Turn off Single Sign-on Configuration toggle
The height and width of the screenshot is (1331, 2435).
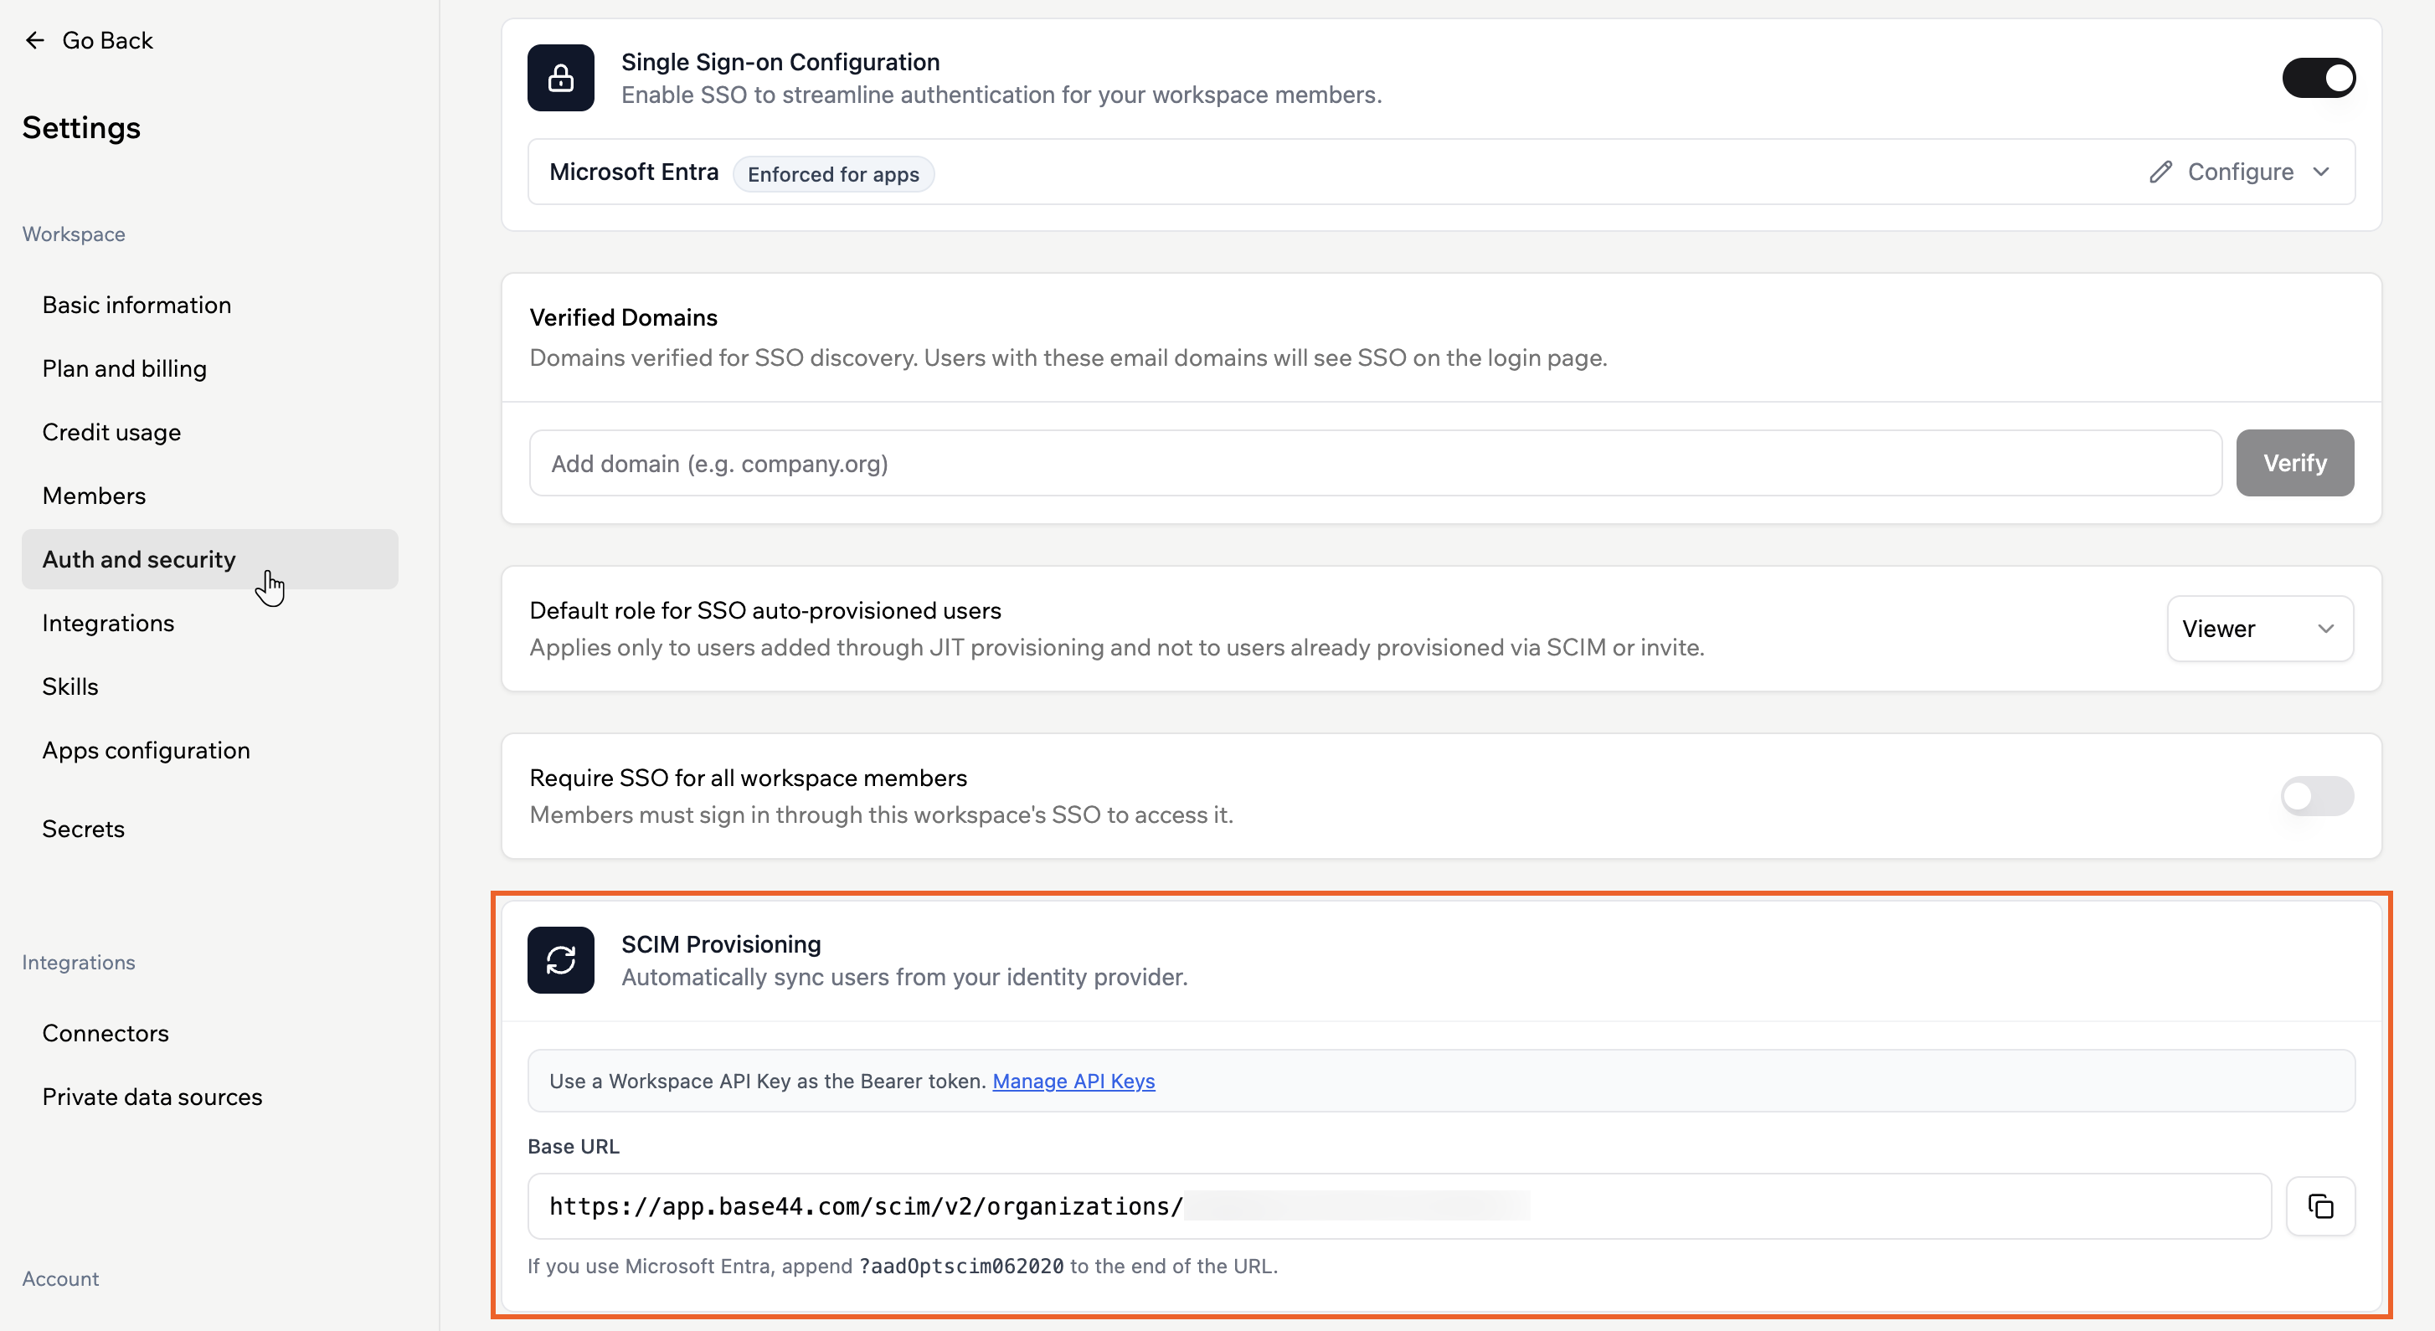[2318, 78]
